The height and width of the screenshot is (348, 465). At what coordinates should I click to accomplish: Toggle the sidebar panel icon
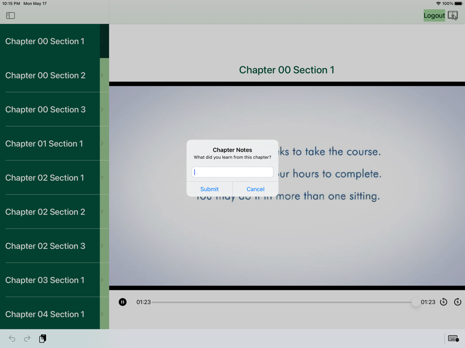(x=10, y=16)
